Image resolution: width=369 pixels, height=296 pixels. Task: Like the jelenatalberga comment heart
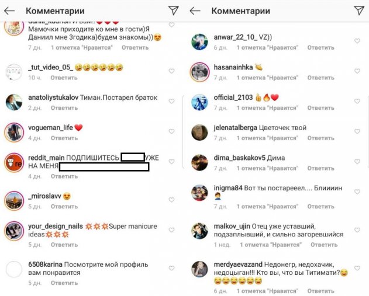pos(357,131)
